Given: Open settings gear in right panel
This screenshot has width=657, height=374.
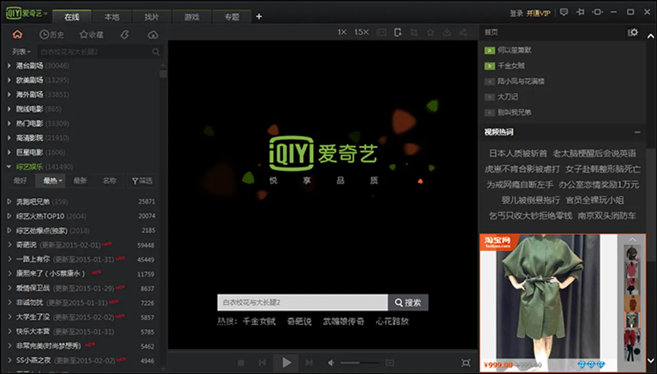Looking at the screenshot, I should tap(634, 32).
